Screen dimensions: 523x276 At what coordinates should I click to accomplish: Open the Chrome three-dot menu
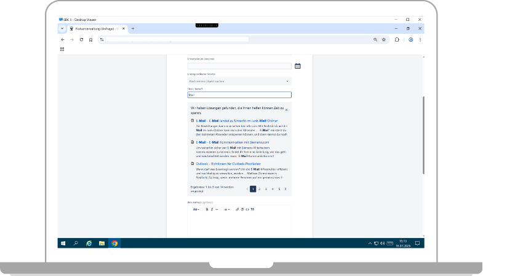tap(420, 40)
